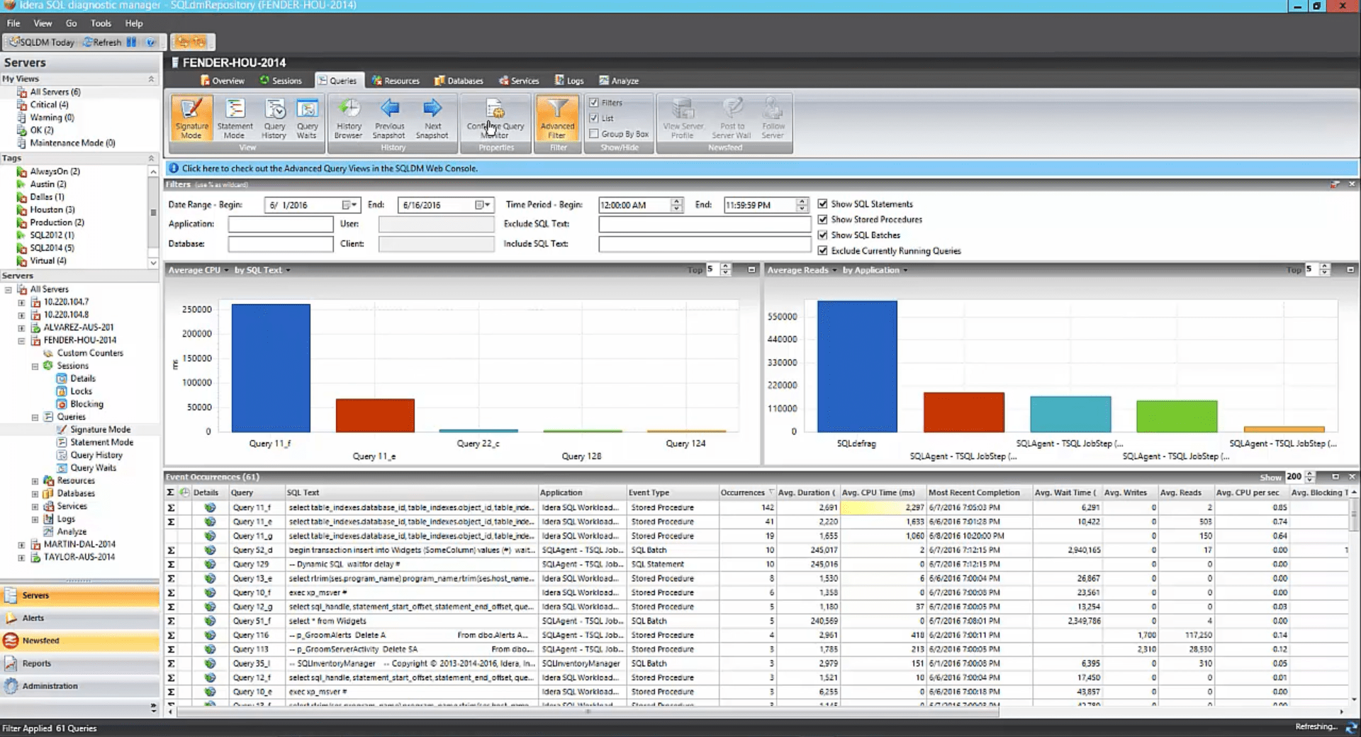Uncheck Show Stored Procedures
This screenshot has width=1361, height=737.
click(x=822, y=220)
